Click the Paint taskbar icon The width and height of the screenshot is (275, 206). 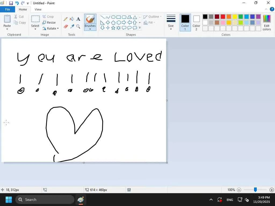pyautogui.click(x=81, y=200)
